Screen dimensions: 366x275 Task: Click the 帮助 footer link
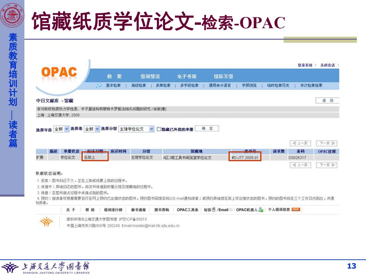(90, 210)
